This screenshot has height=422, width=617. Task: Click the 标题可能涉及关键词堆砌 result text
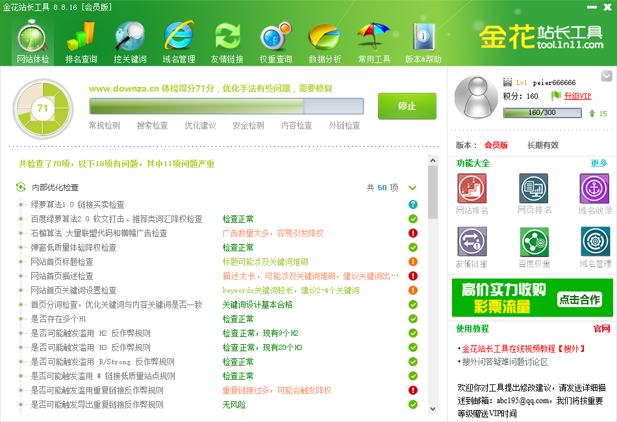pos(265,262)
